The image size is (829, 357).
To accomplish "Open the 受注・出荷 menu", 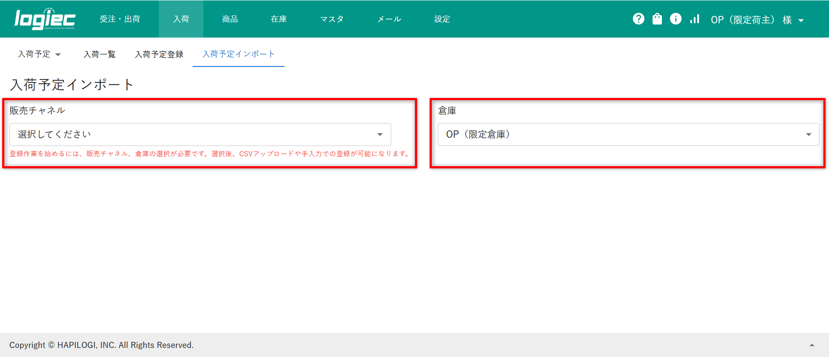I will 120,19.
